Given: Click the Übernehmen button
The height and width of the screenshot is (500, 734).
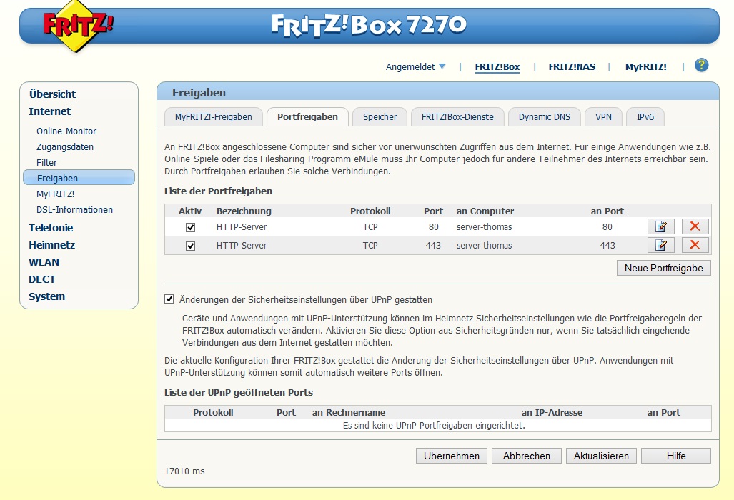Looking at the screenshot, I should tap(451, 456).
